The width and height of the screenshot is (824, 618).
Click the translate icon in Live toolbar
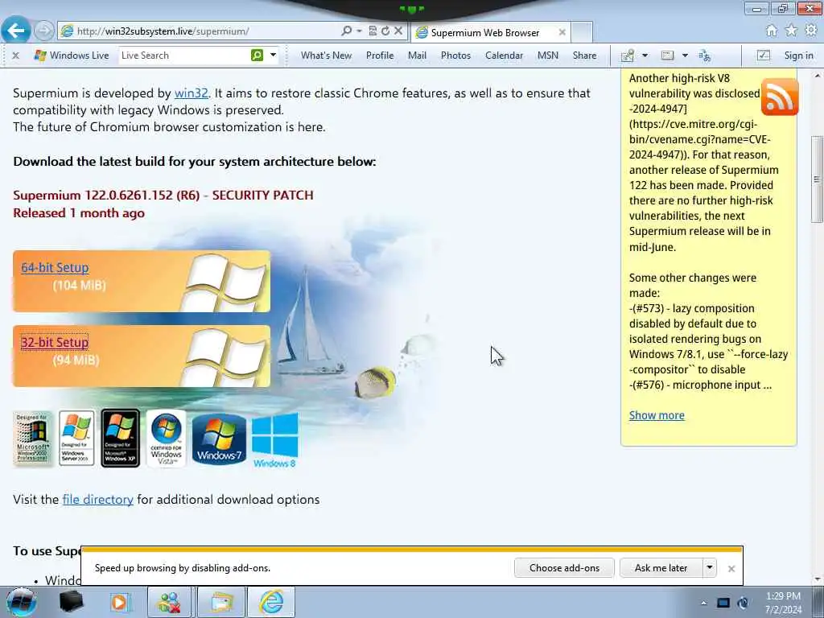point(704,56)
